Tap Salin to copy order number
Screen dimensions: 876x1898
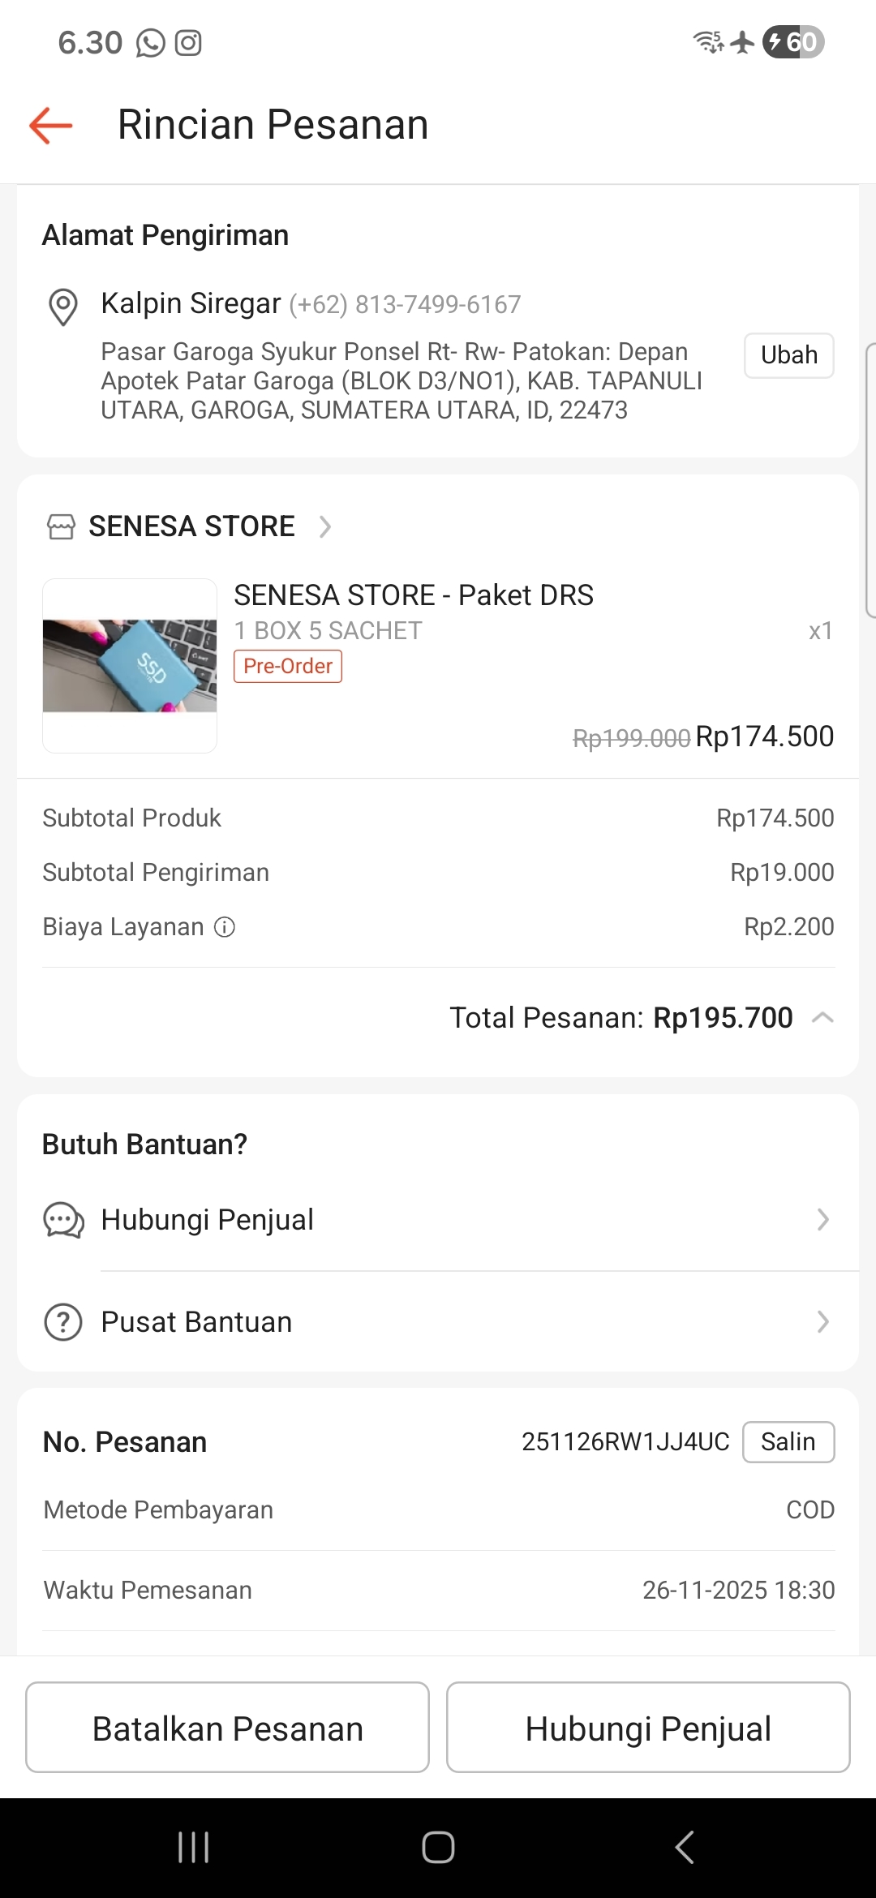click(x=788, y=1441)
